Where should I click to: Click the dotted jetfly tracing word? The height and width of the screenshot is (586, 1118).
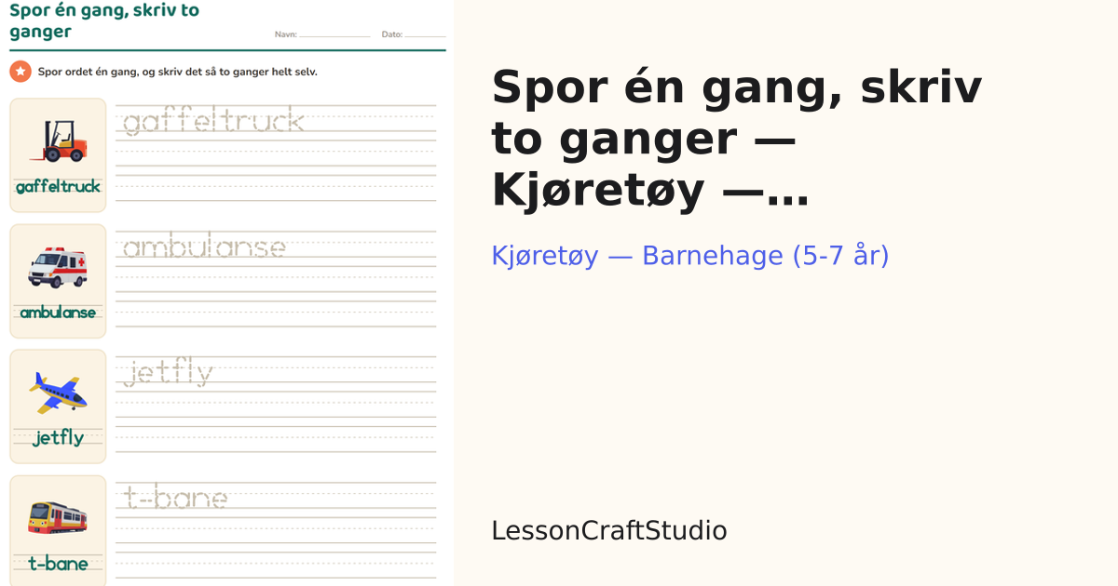pyautogui.click(x=169, y=374)
